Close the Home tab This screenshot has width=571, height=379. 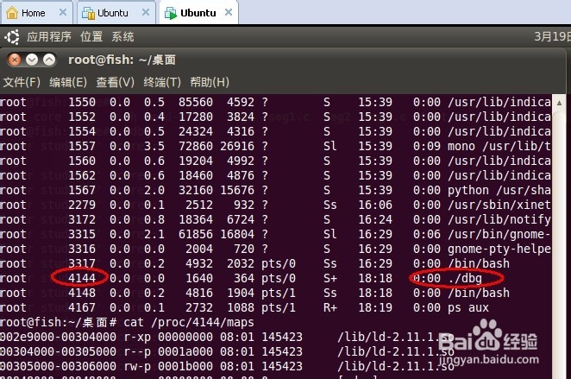click(63, 13)
